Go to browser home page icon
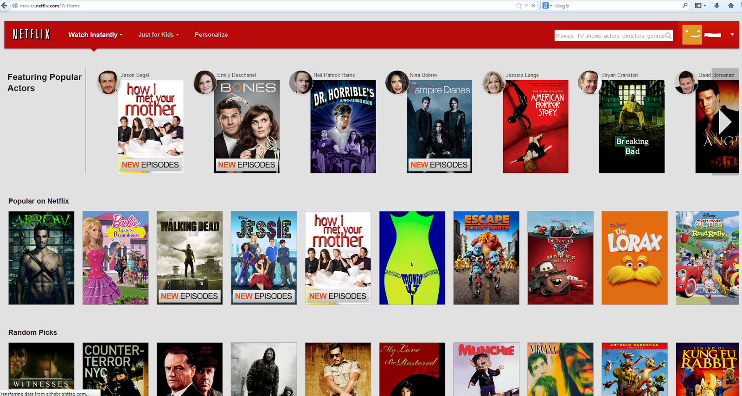 tap(731, 6)
